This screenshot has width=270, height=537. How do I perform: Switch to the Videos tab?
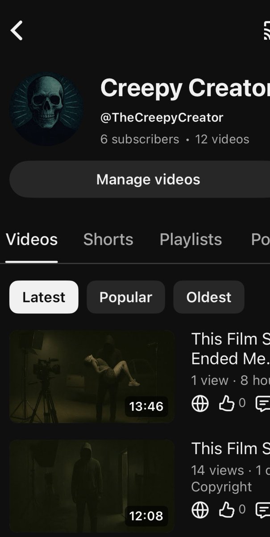[x=32, y=239]
